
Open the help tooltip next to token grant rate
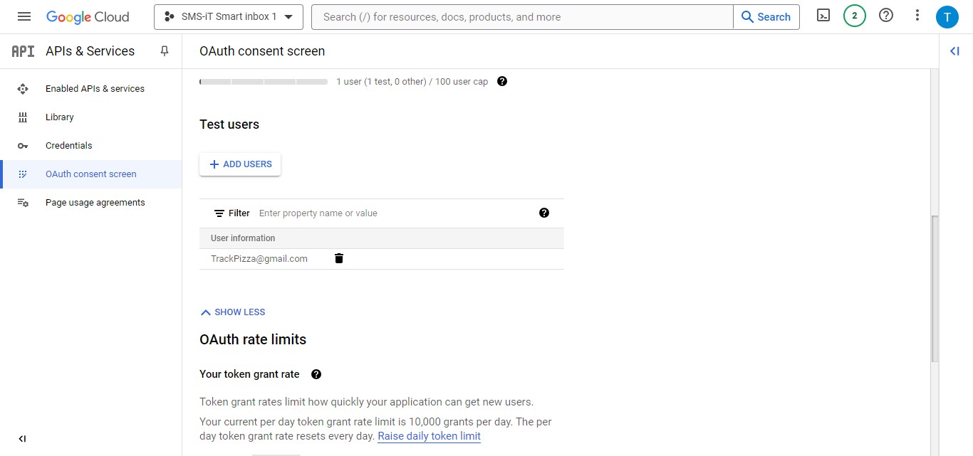click(316, 373)
